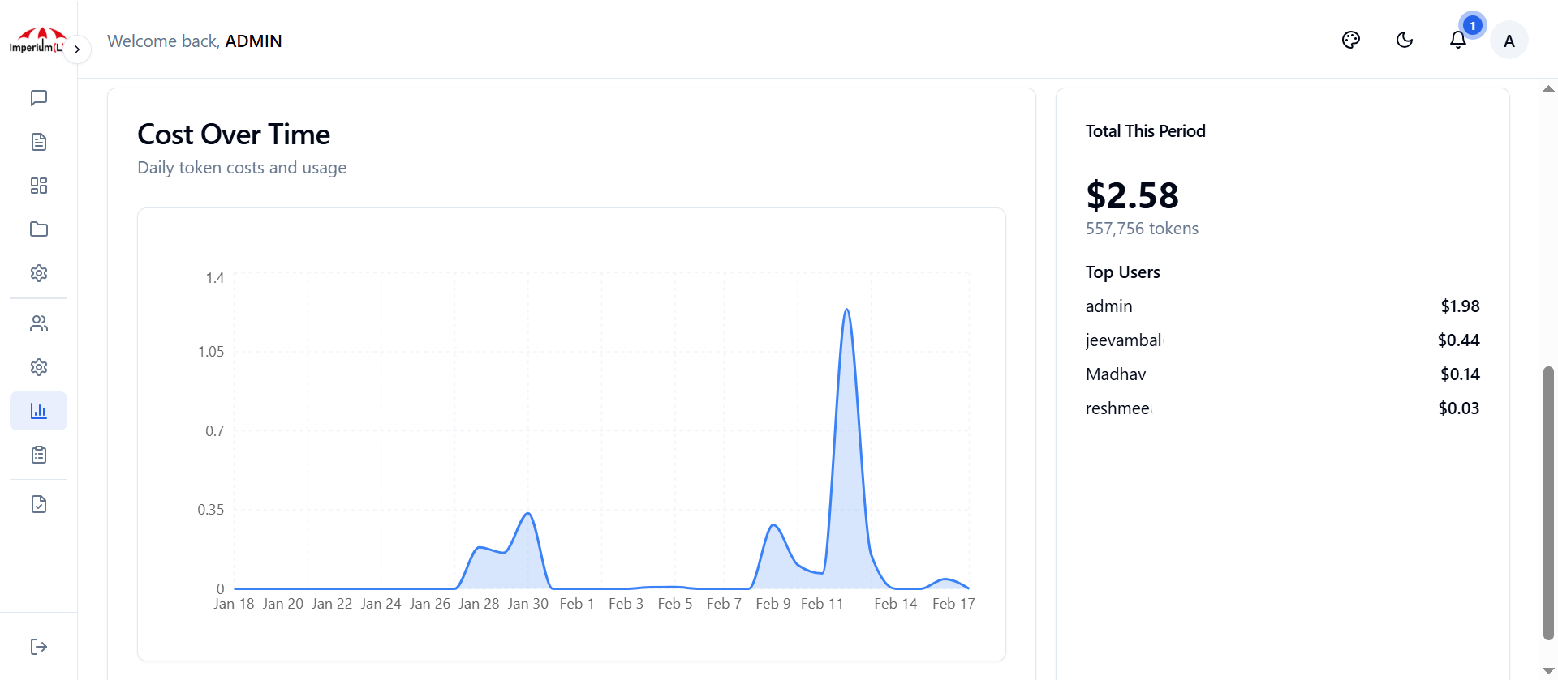
Task: Open the documents page icon in sidebar
Action: [38, 142]
